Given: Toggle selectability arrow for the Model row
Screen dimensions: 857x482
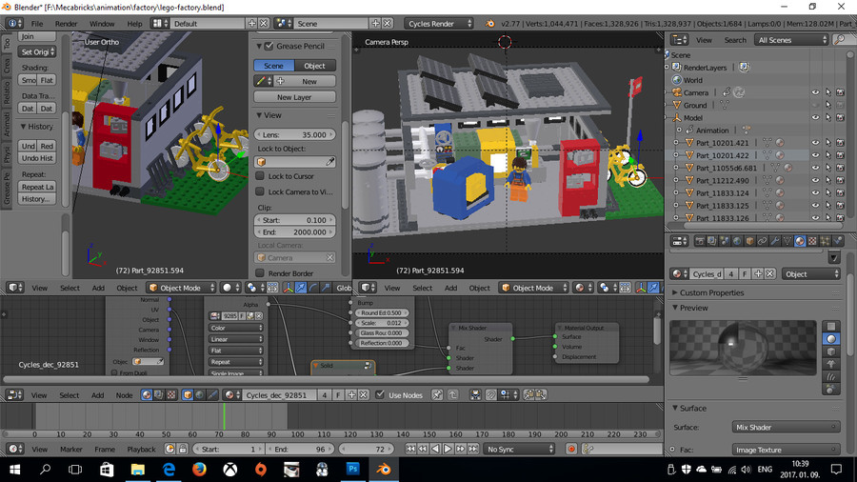Looking at the screenshot, I should point(828,118).
